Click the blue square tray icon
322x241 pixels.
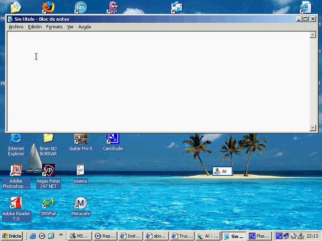[278, 236]
